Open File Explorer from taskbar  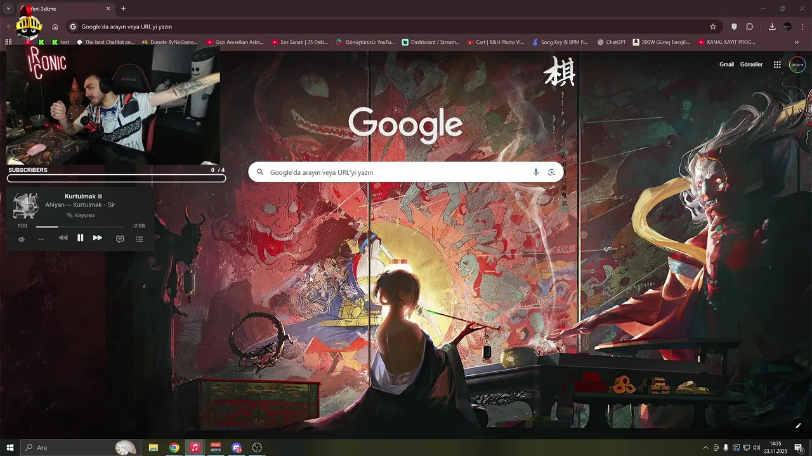154,448
